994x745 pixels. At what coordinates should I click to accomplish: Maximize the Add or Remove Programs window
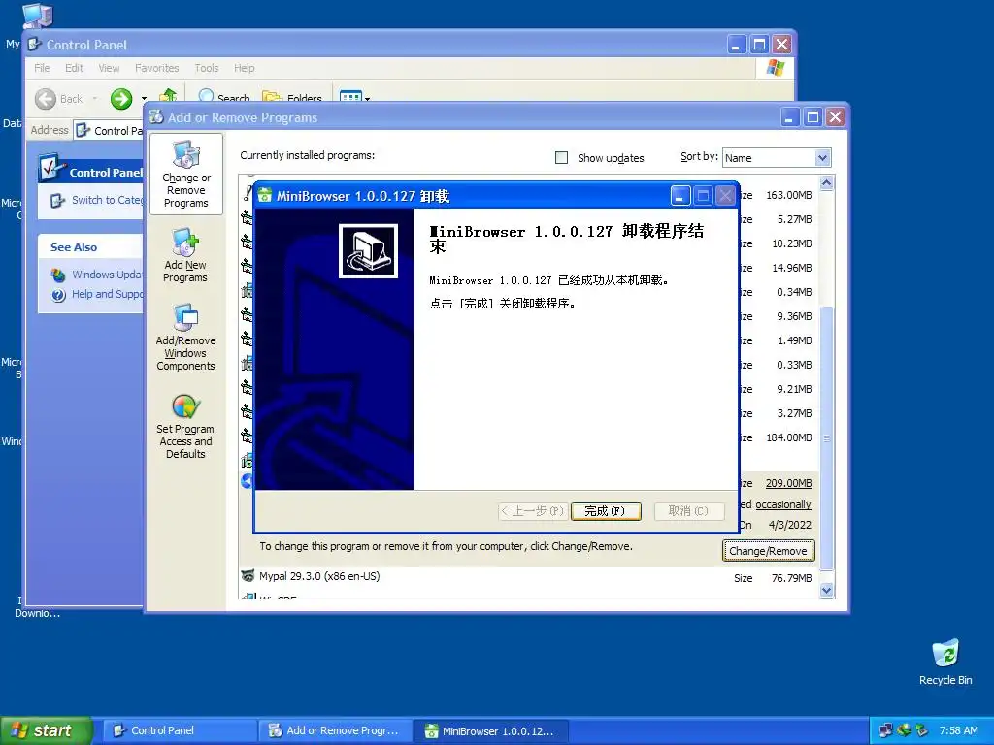[x=812, y=117]
